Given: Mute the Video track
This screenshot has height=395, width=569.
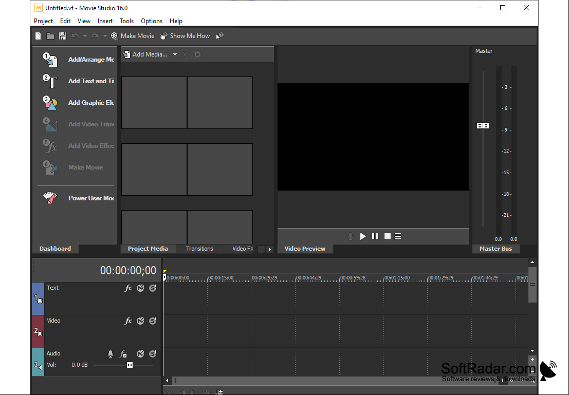Looking at the screenshot, I should tap(140, 321).
